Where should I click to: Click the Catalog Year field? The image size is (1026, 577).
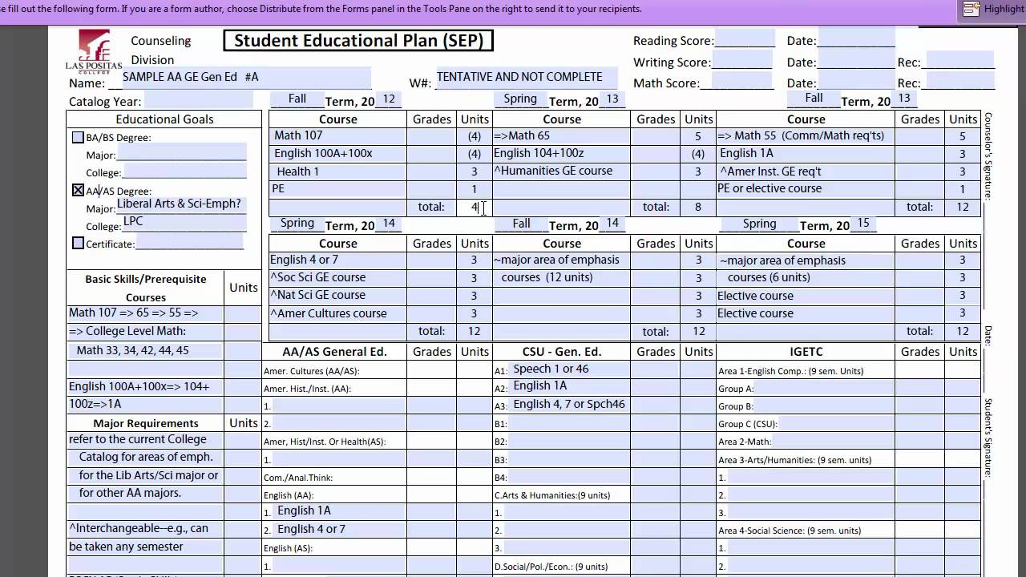pos(199,100)
